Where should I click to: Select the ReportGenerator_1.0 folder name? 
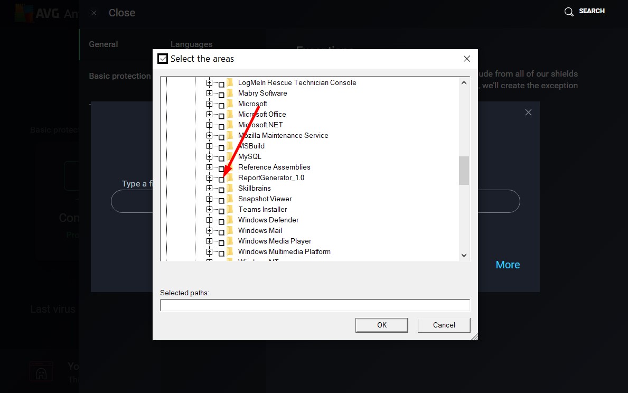(271, 177)
